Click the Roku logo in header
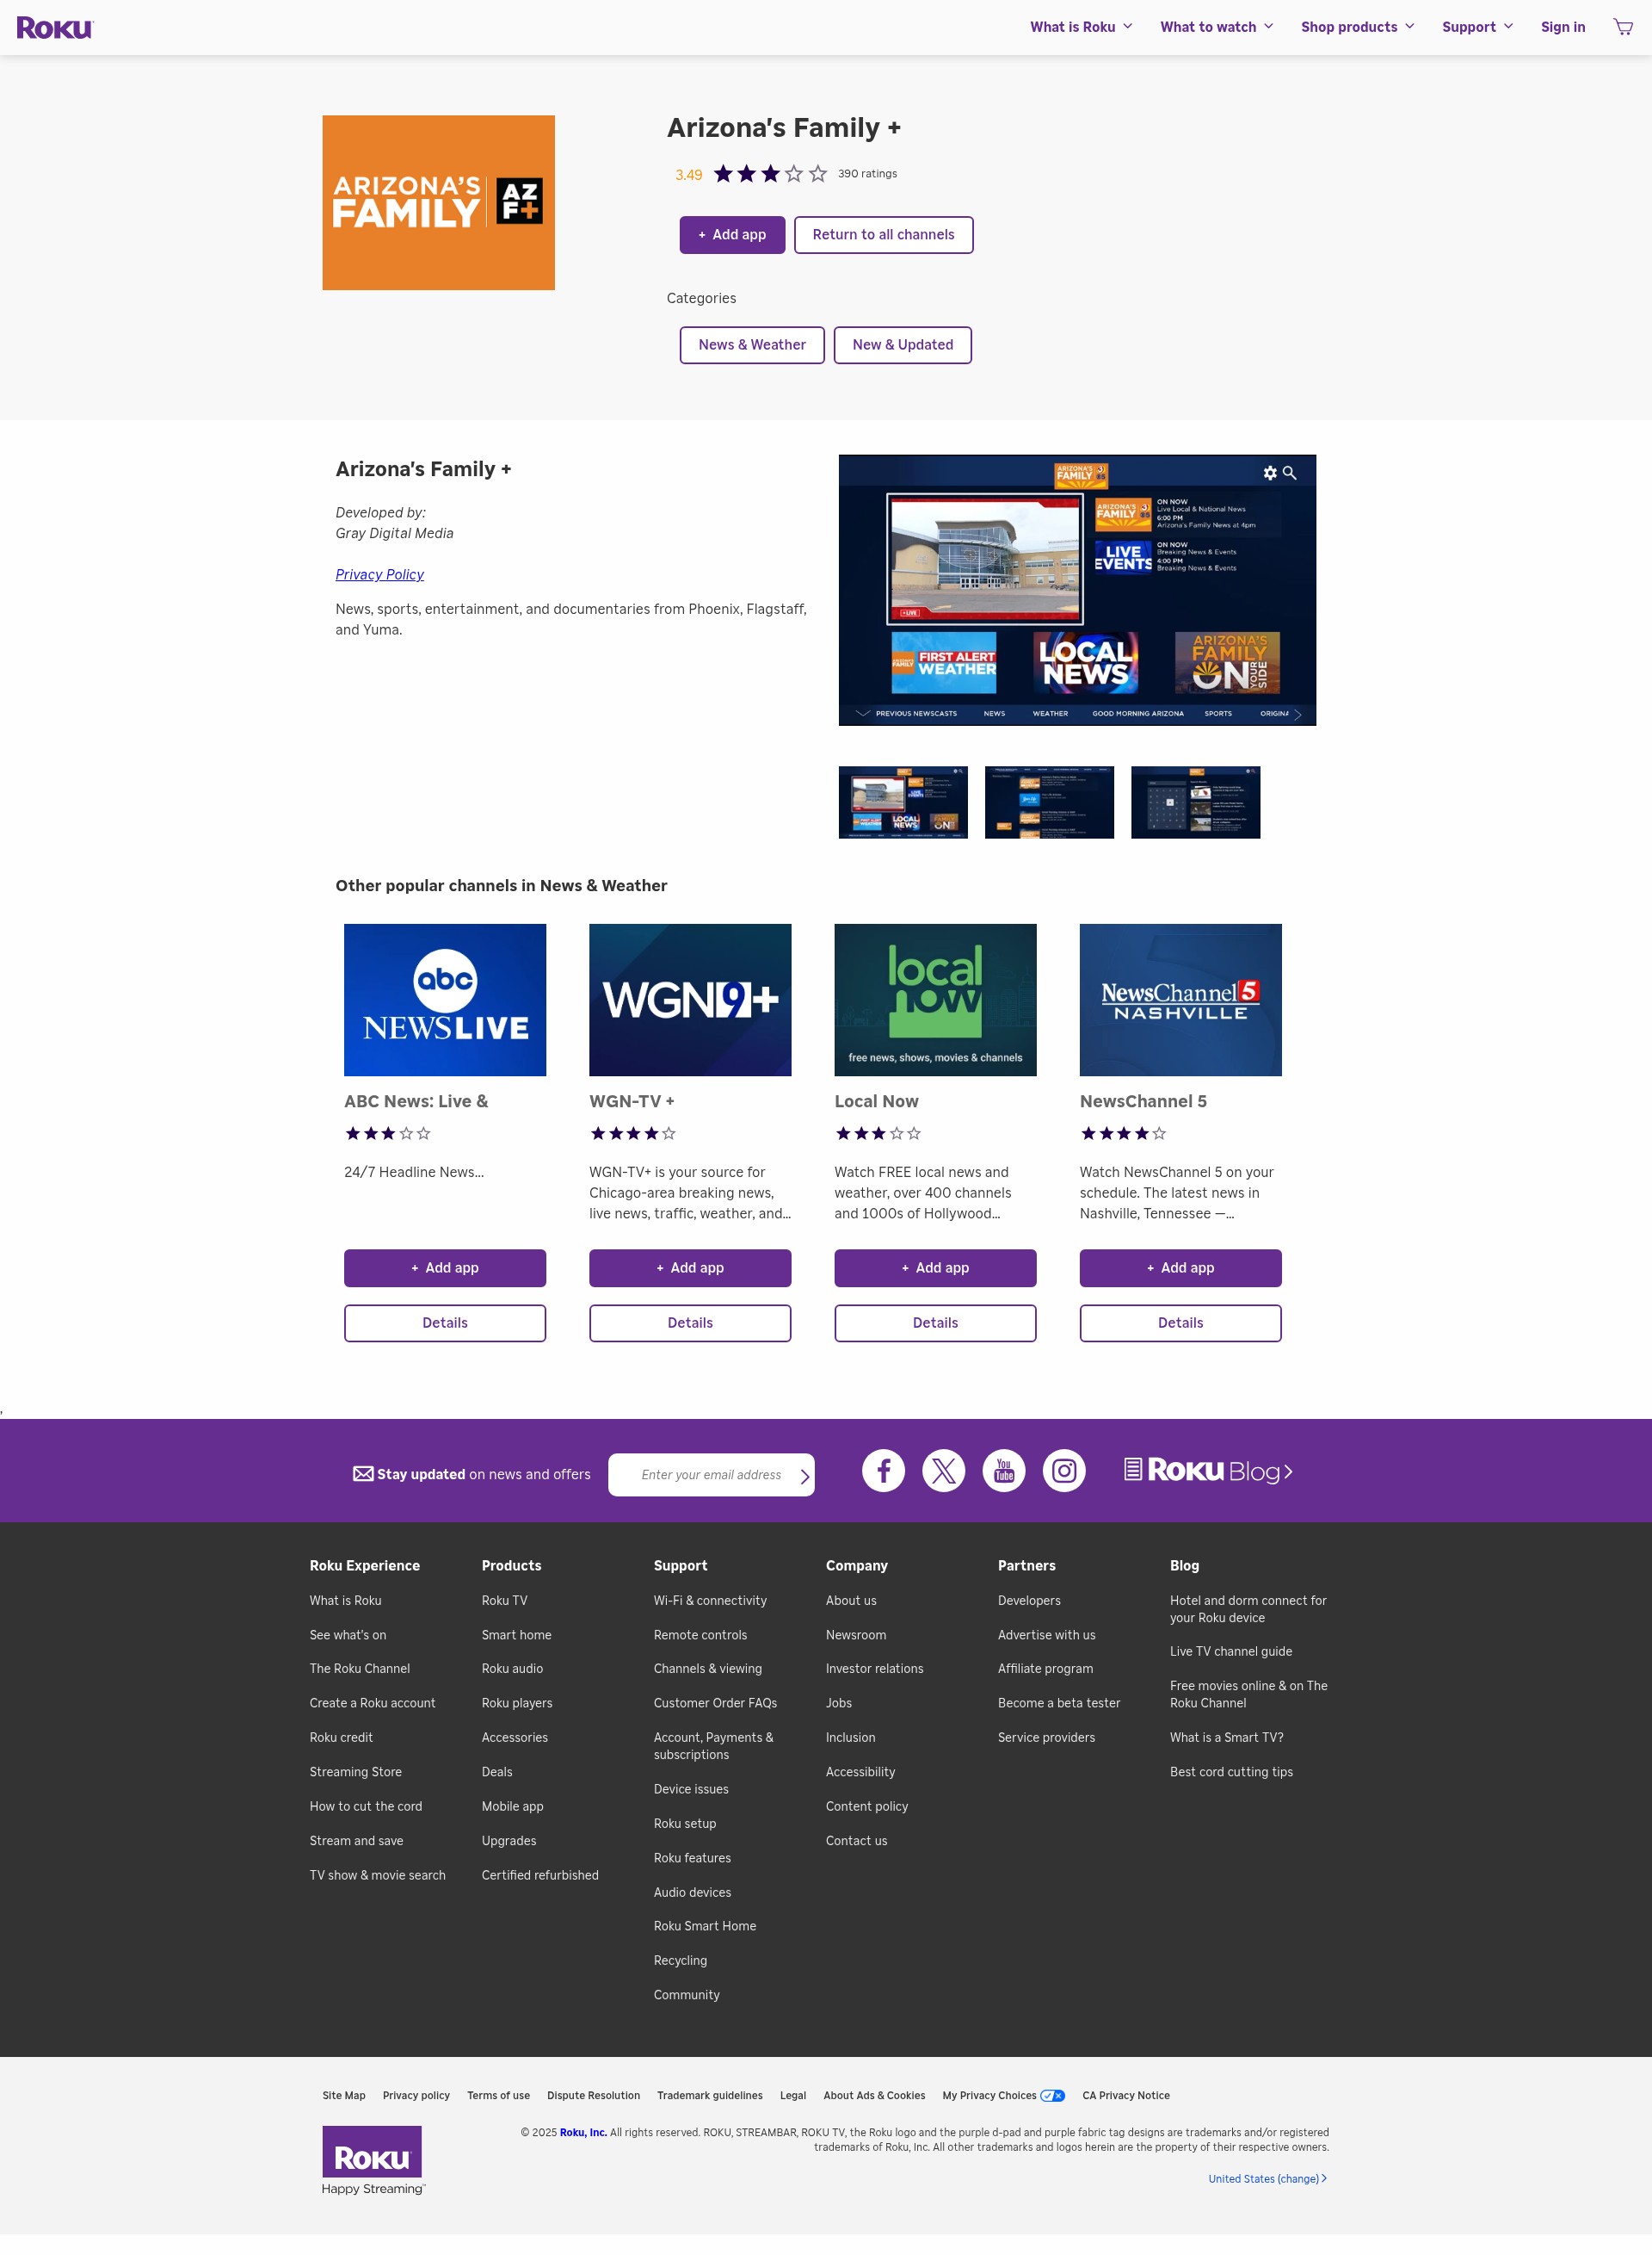Image resolution: width=1652 pixels, height=2255 pixels. [54, 27]
